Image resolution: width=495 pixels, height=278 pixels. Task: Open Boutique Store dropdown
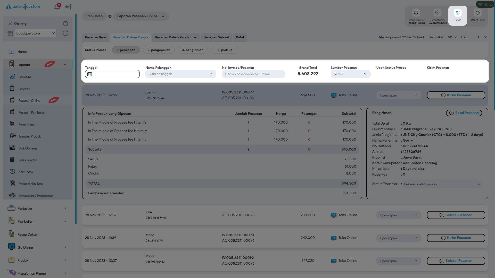35,33
